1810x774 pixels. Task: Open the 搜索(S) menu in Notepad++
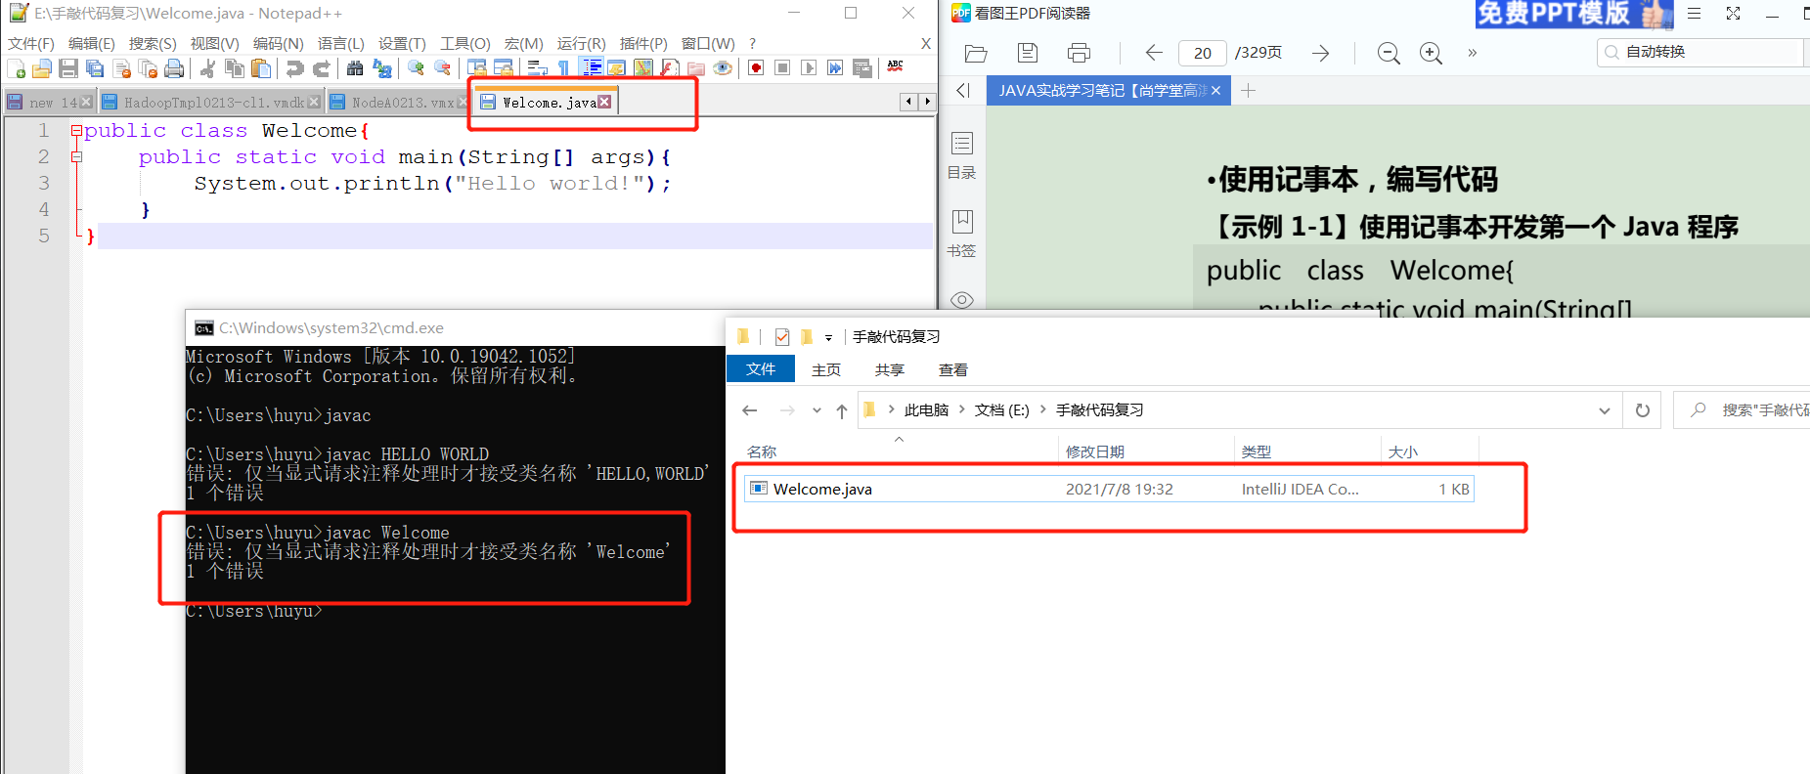tap(153, 44)
